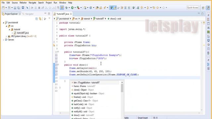Select the tutorial97.java editor tab
Viewport: 212px width, 119px height.
pos(63,14)
